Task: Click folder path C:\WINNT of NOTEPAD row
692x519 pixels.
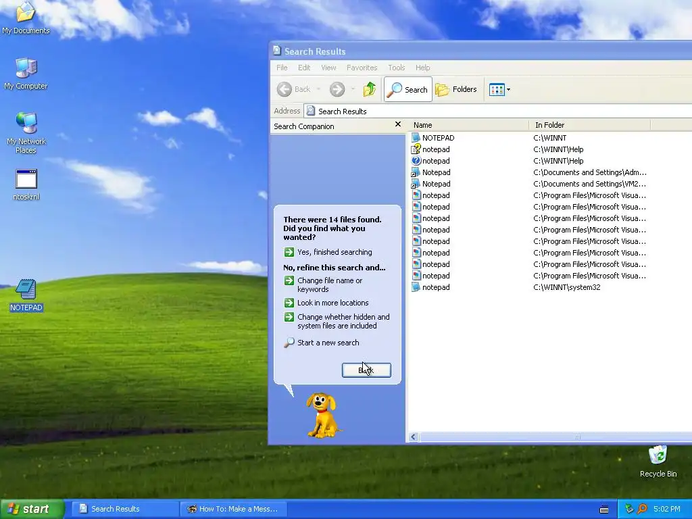Action: tap(550, 138)
